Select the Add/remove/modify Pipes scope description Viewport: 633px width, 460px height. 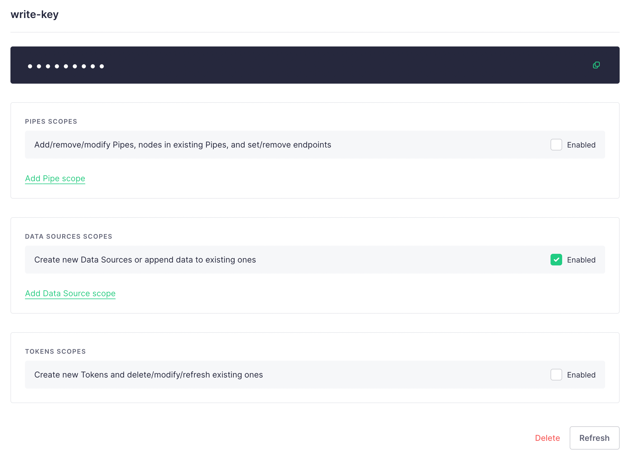tap(183, 145)
